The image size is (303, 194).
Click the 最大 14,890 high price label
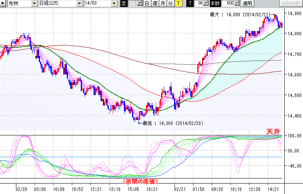(x=239, y=14)
